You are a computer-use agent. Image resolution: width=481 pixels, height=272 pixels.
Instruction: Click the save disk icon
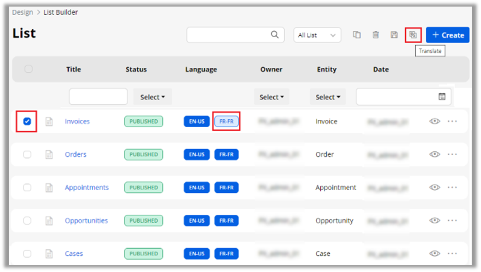coord(394,35)
